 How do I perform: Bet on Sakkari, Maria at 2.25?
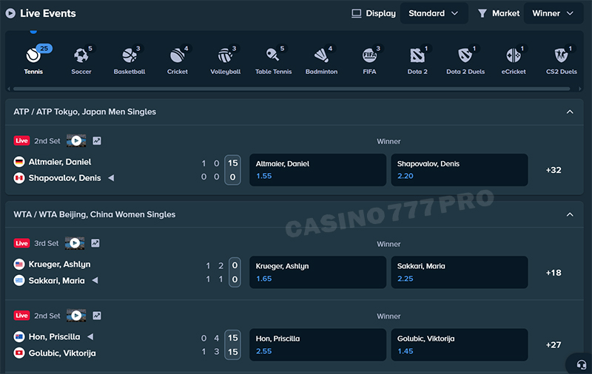point(460,273)
